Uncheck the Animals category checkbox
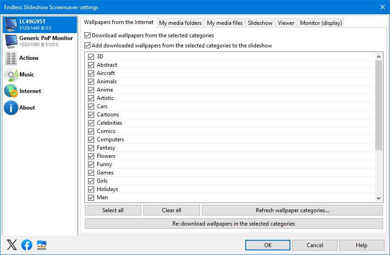Image resolution: width=390 pixels, height=255 pixels. (x=91, y=81)
